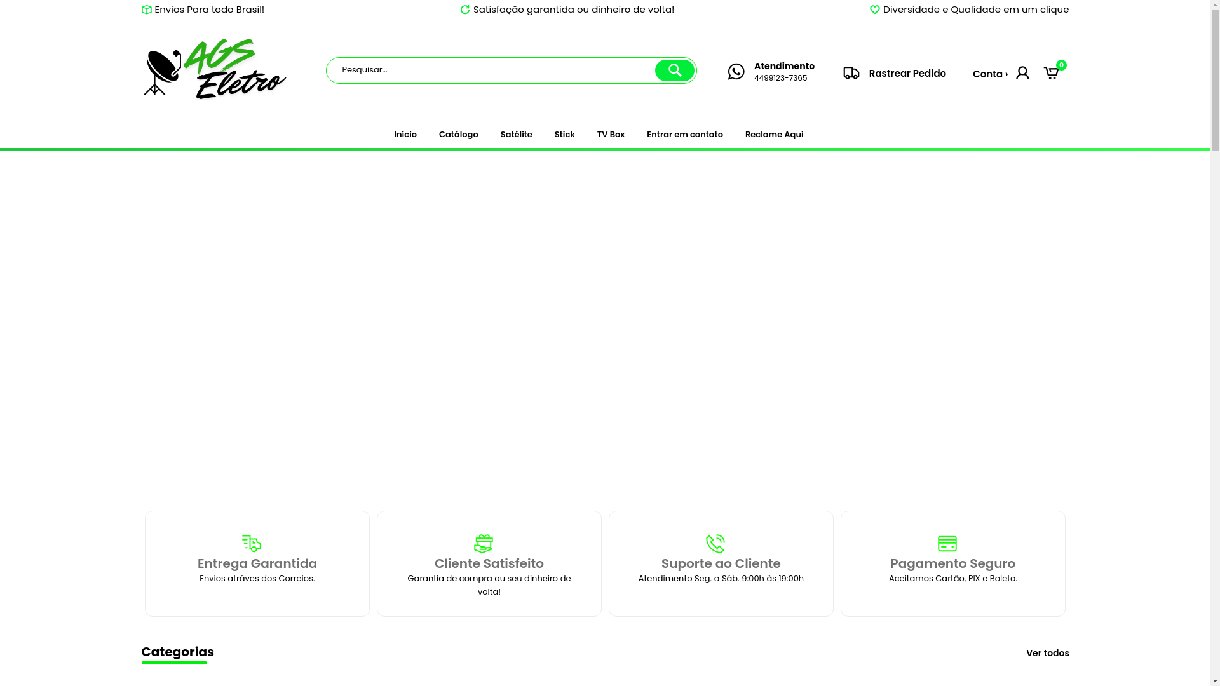
Task: Click the Entrega Garantida delivery truck icon
Action: pos(252,544)
